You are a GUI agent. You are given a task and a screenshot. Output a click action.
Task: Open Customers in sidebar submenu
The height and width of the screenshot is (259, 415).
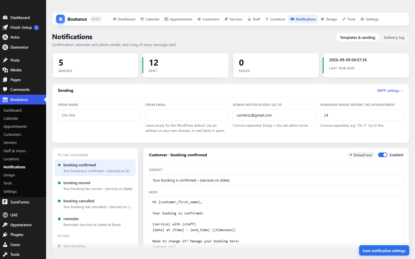pyautogui.click(x=12, y=134)
